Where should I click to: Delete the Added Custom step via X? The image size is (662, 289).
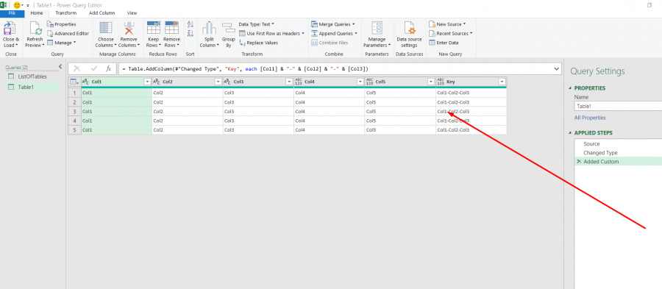pyautogui.click(x=578, y=162)
